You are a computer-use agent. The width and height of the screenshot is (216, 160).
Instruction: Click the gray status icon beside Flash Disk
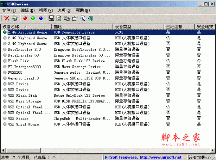tap(5, 61)
